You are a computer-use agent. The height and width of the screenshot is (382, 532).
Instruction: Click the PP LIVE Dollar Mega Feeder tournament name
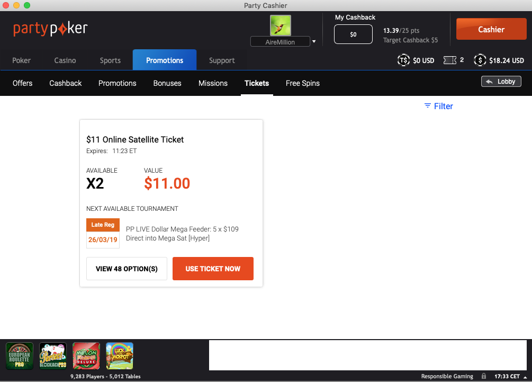coord(182,234)
